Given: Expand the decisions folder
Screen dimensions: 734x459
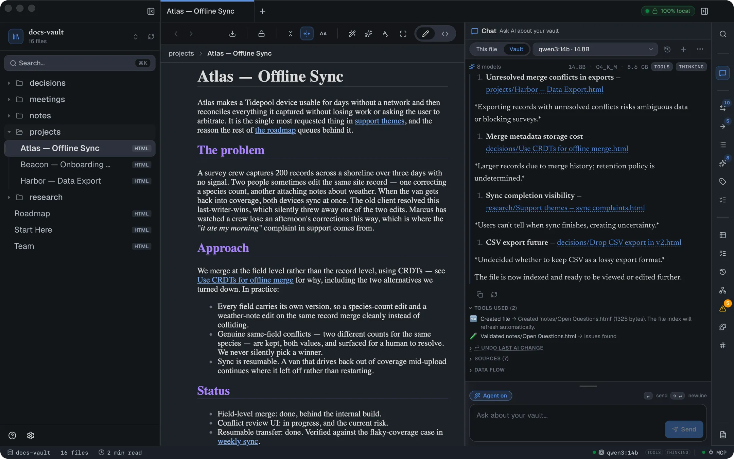Looking at the screenshot, I should pyautogui.click(x=80, y=83).
